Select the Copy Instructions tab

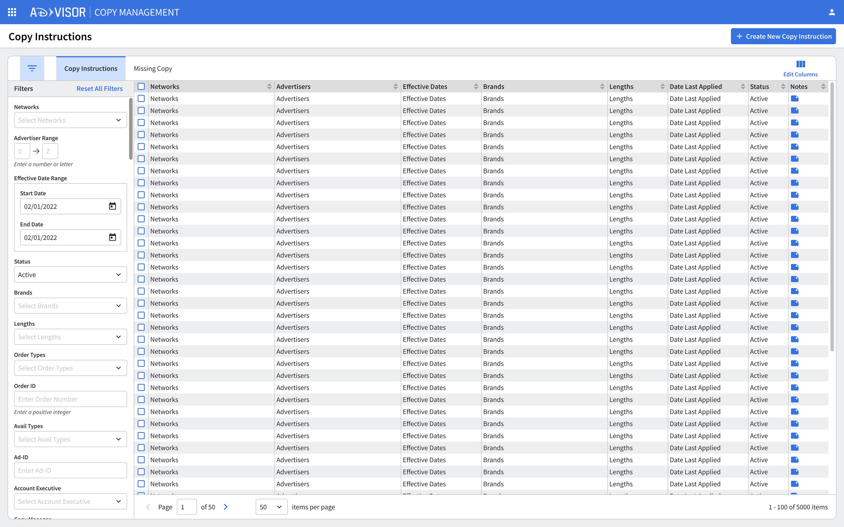click(91, 69)
